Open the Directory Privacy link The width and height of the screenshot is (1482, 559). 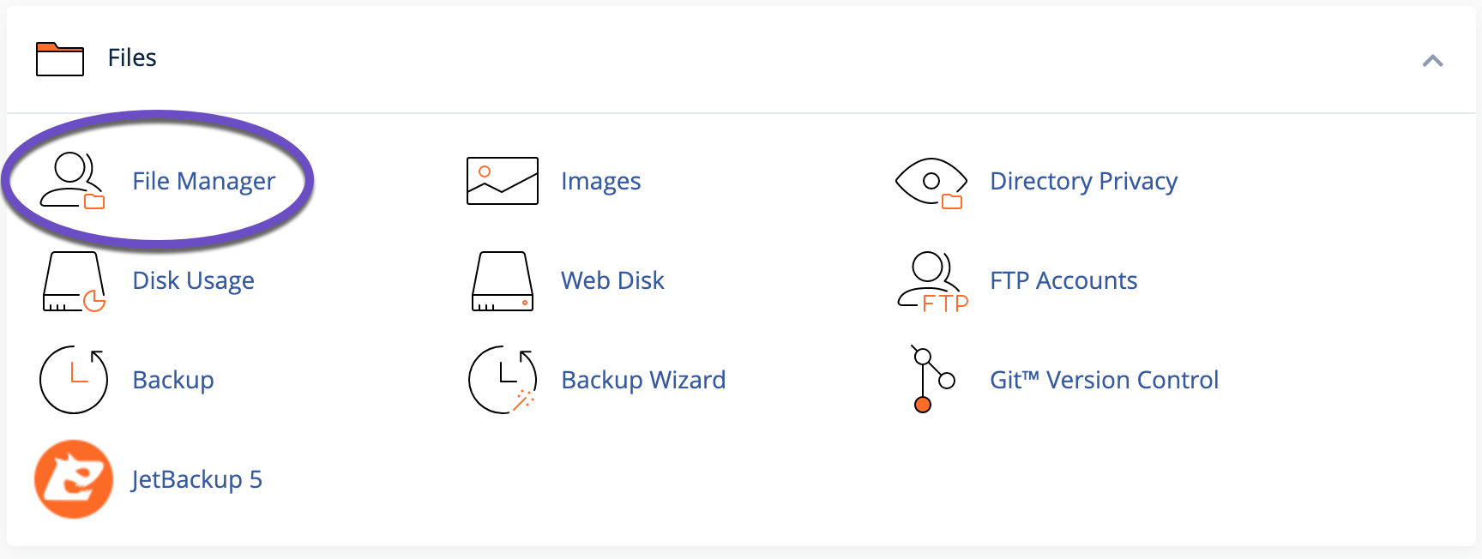(1084, 181)
